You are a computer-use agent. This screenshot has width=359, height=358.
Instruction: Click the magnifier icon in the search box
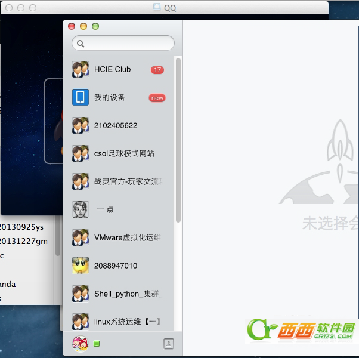pos(81,44)
